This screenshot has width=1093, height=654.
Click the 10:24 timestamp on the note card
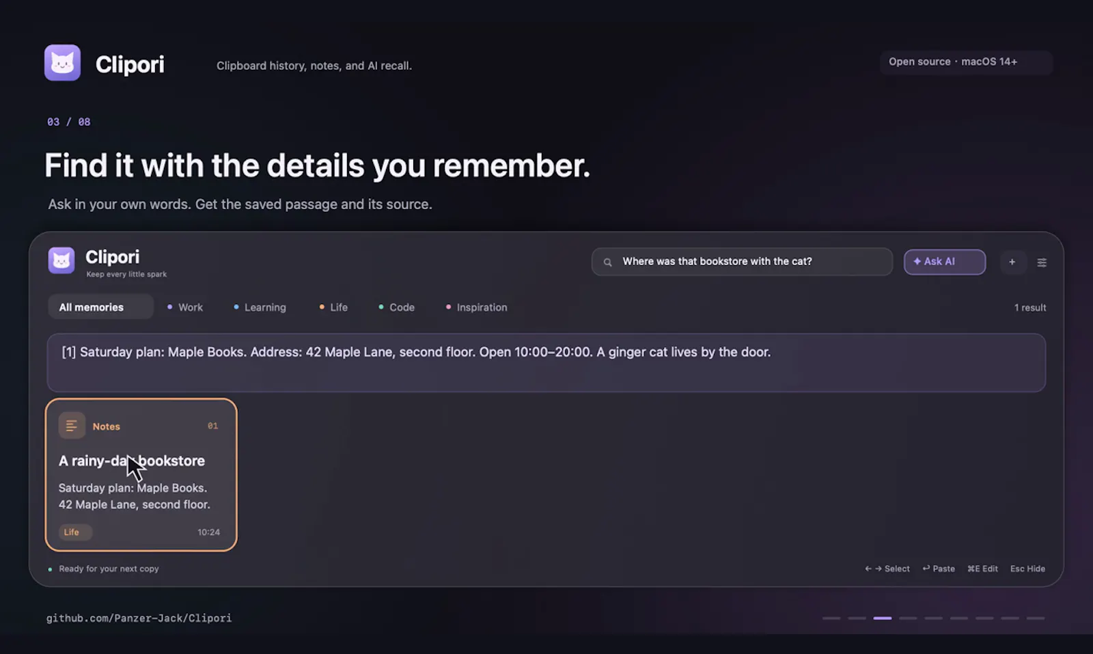coord(208,532)
